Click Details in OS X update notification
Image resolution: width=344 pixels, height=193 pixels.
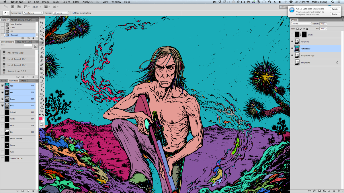pos(335,9)
